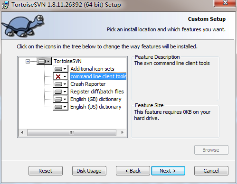Select Register diff/patch files feature
Viewport: 237px width, 184px height.
pos(97,92)
